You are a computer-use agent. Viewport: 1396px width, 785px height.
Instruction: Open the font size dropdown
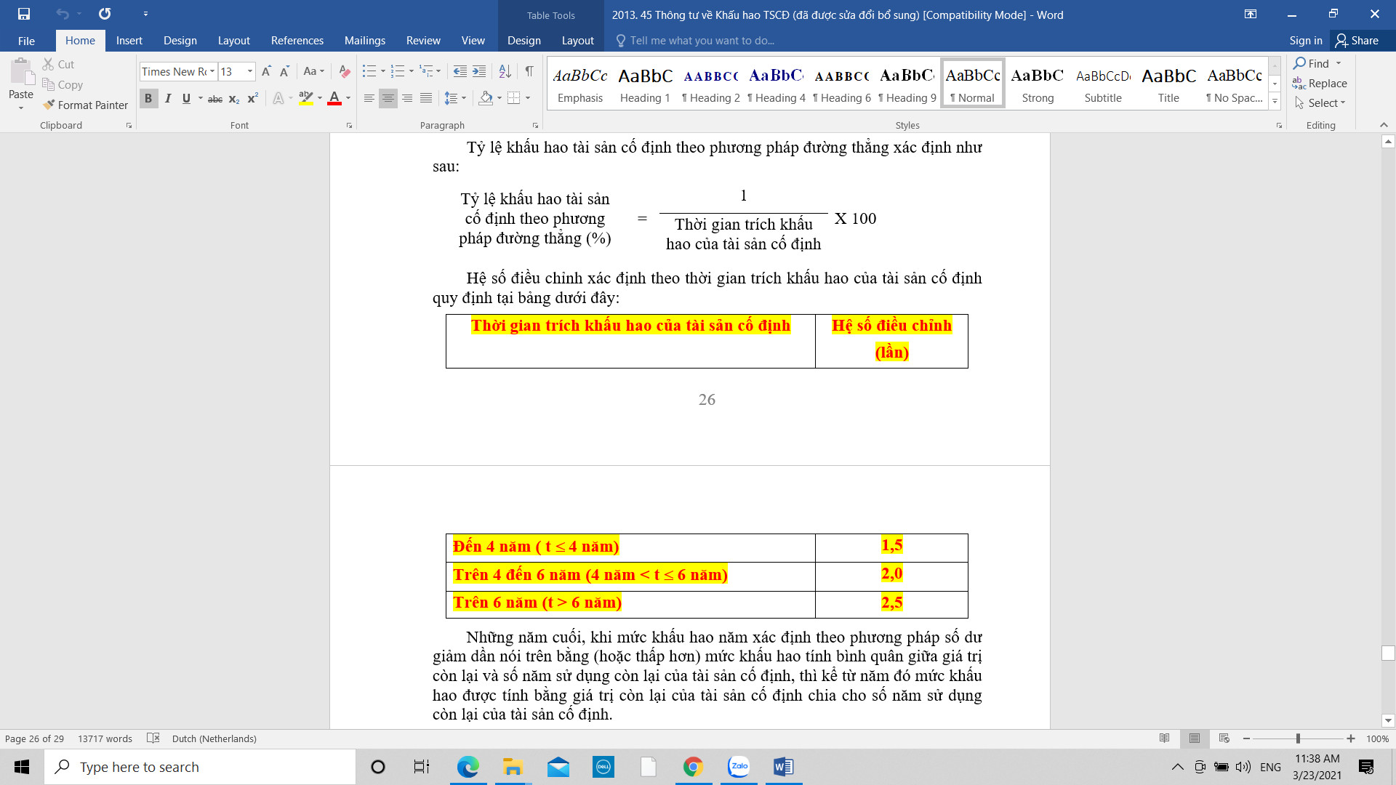pyautogui.click(x=250, y=71)
